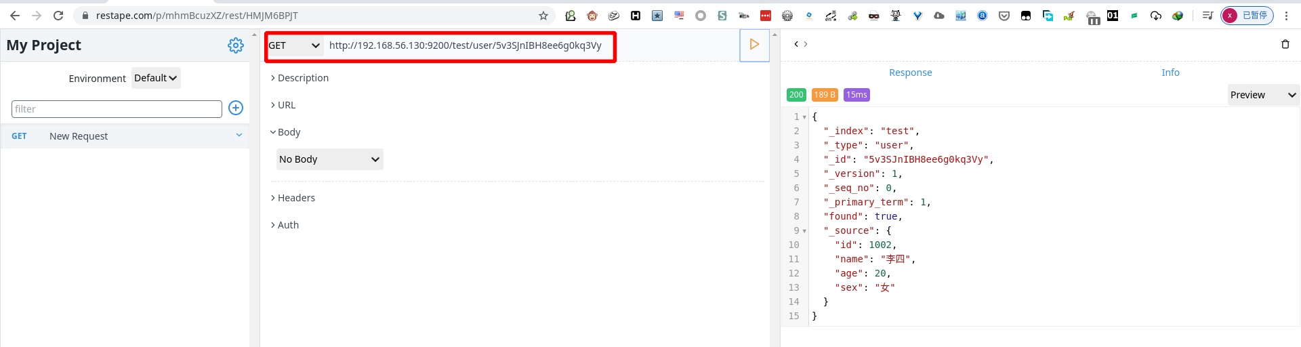
Task: Click the "name": "李四" line
Action: (875, 260)
